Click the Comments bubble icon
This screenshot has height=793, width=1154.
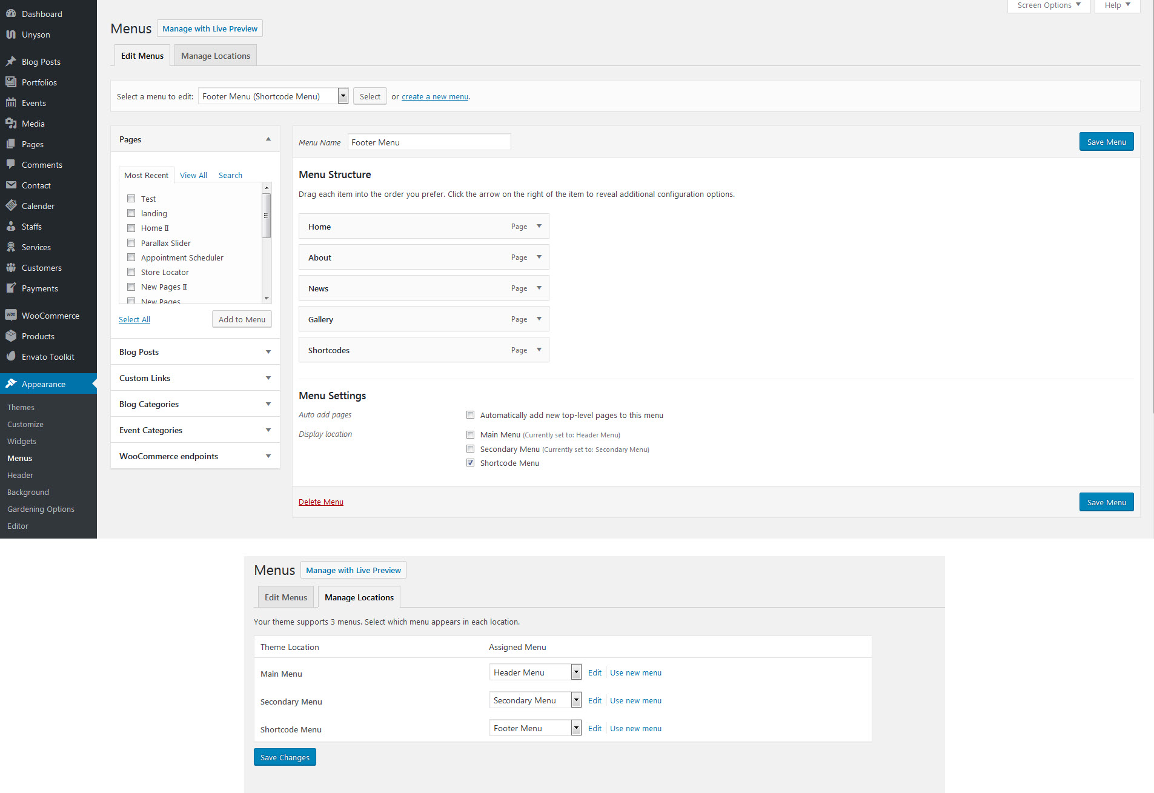[x=11, y=164]
